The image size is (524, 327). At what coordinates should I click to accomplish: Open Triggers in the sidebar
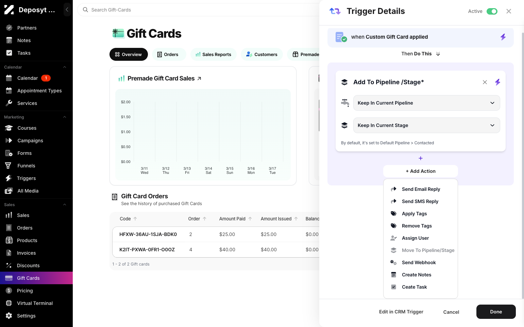36,178
